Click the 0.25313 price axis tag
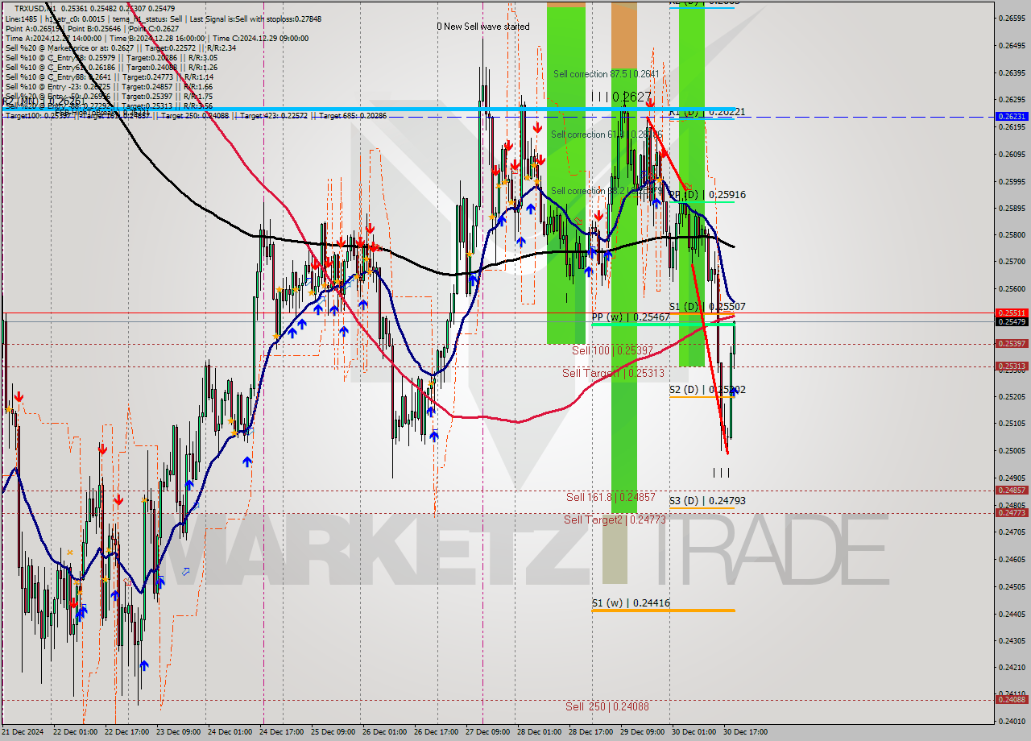The height and width of the screenshot is (741, 1031). [x=1012, y=366]
